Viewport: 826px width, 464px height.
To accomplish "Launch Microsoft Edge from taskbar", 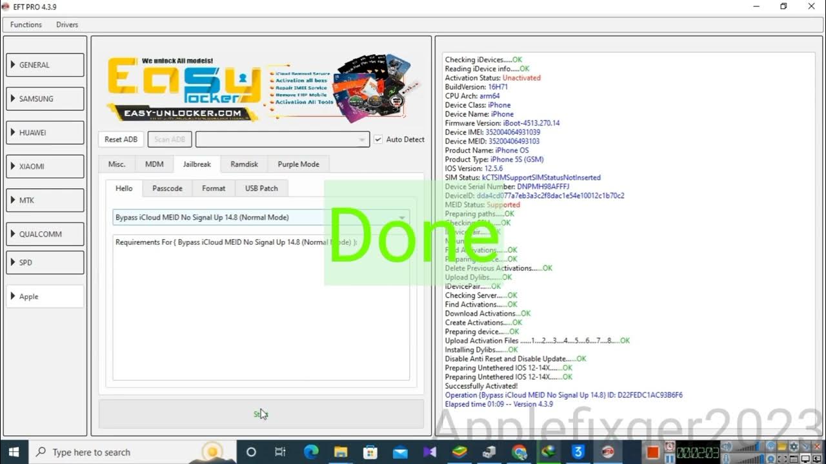I will click(x=310, y=452).
